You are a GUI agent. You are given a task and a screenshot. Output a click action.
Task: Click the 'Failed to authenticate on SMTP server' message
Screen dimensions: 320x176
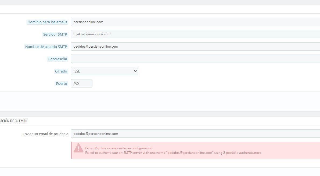click(173, 153)
